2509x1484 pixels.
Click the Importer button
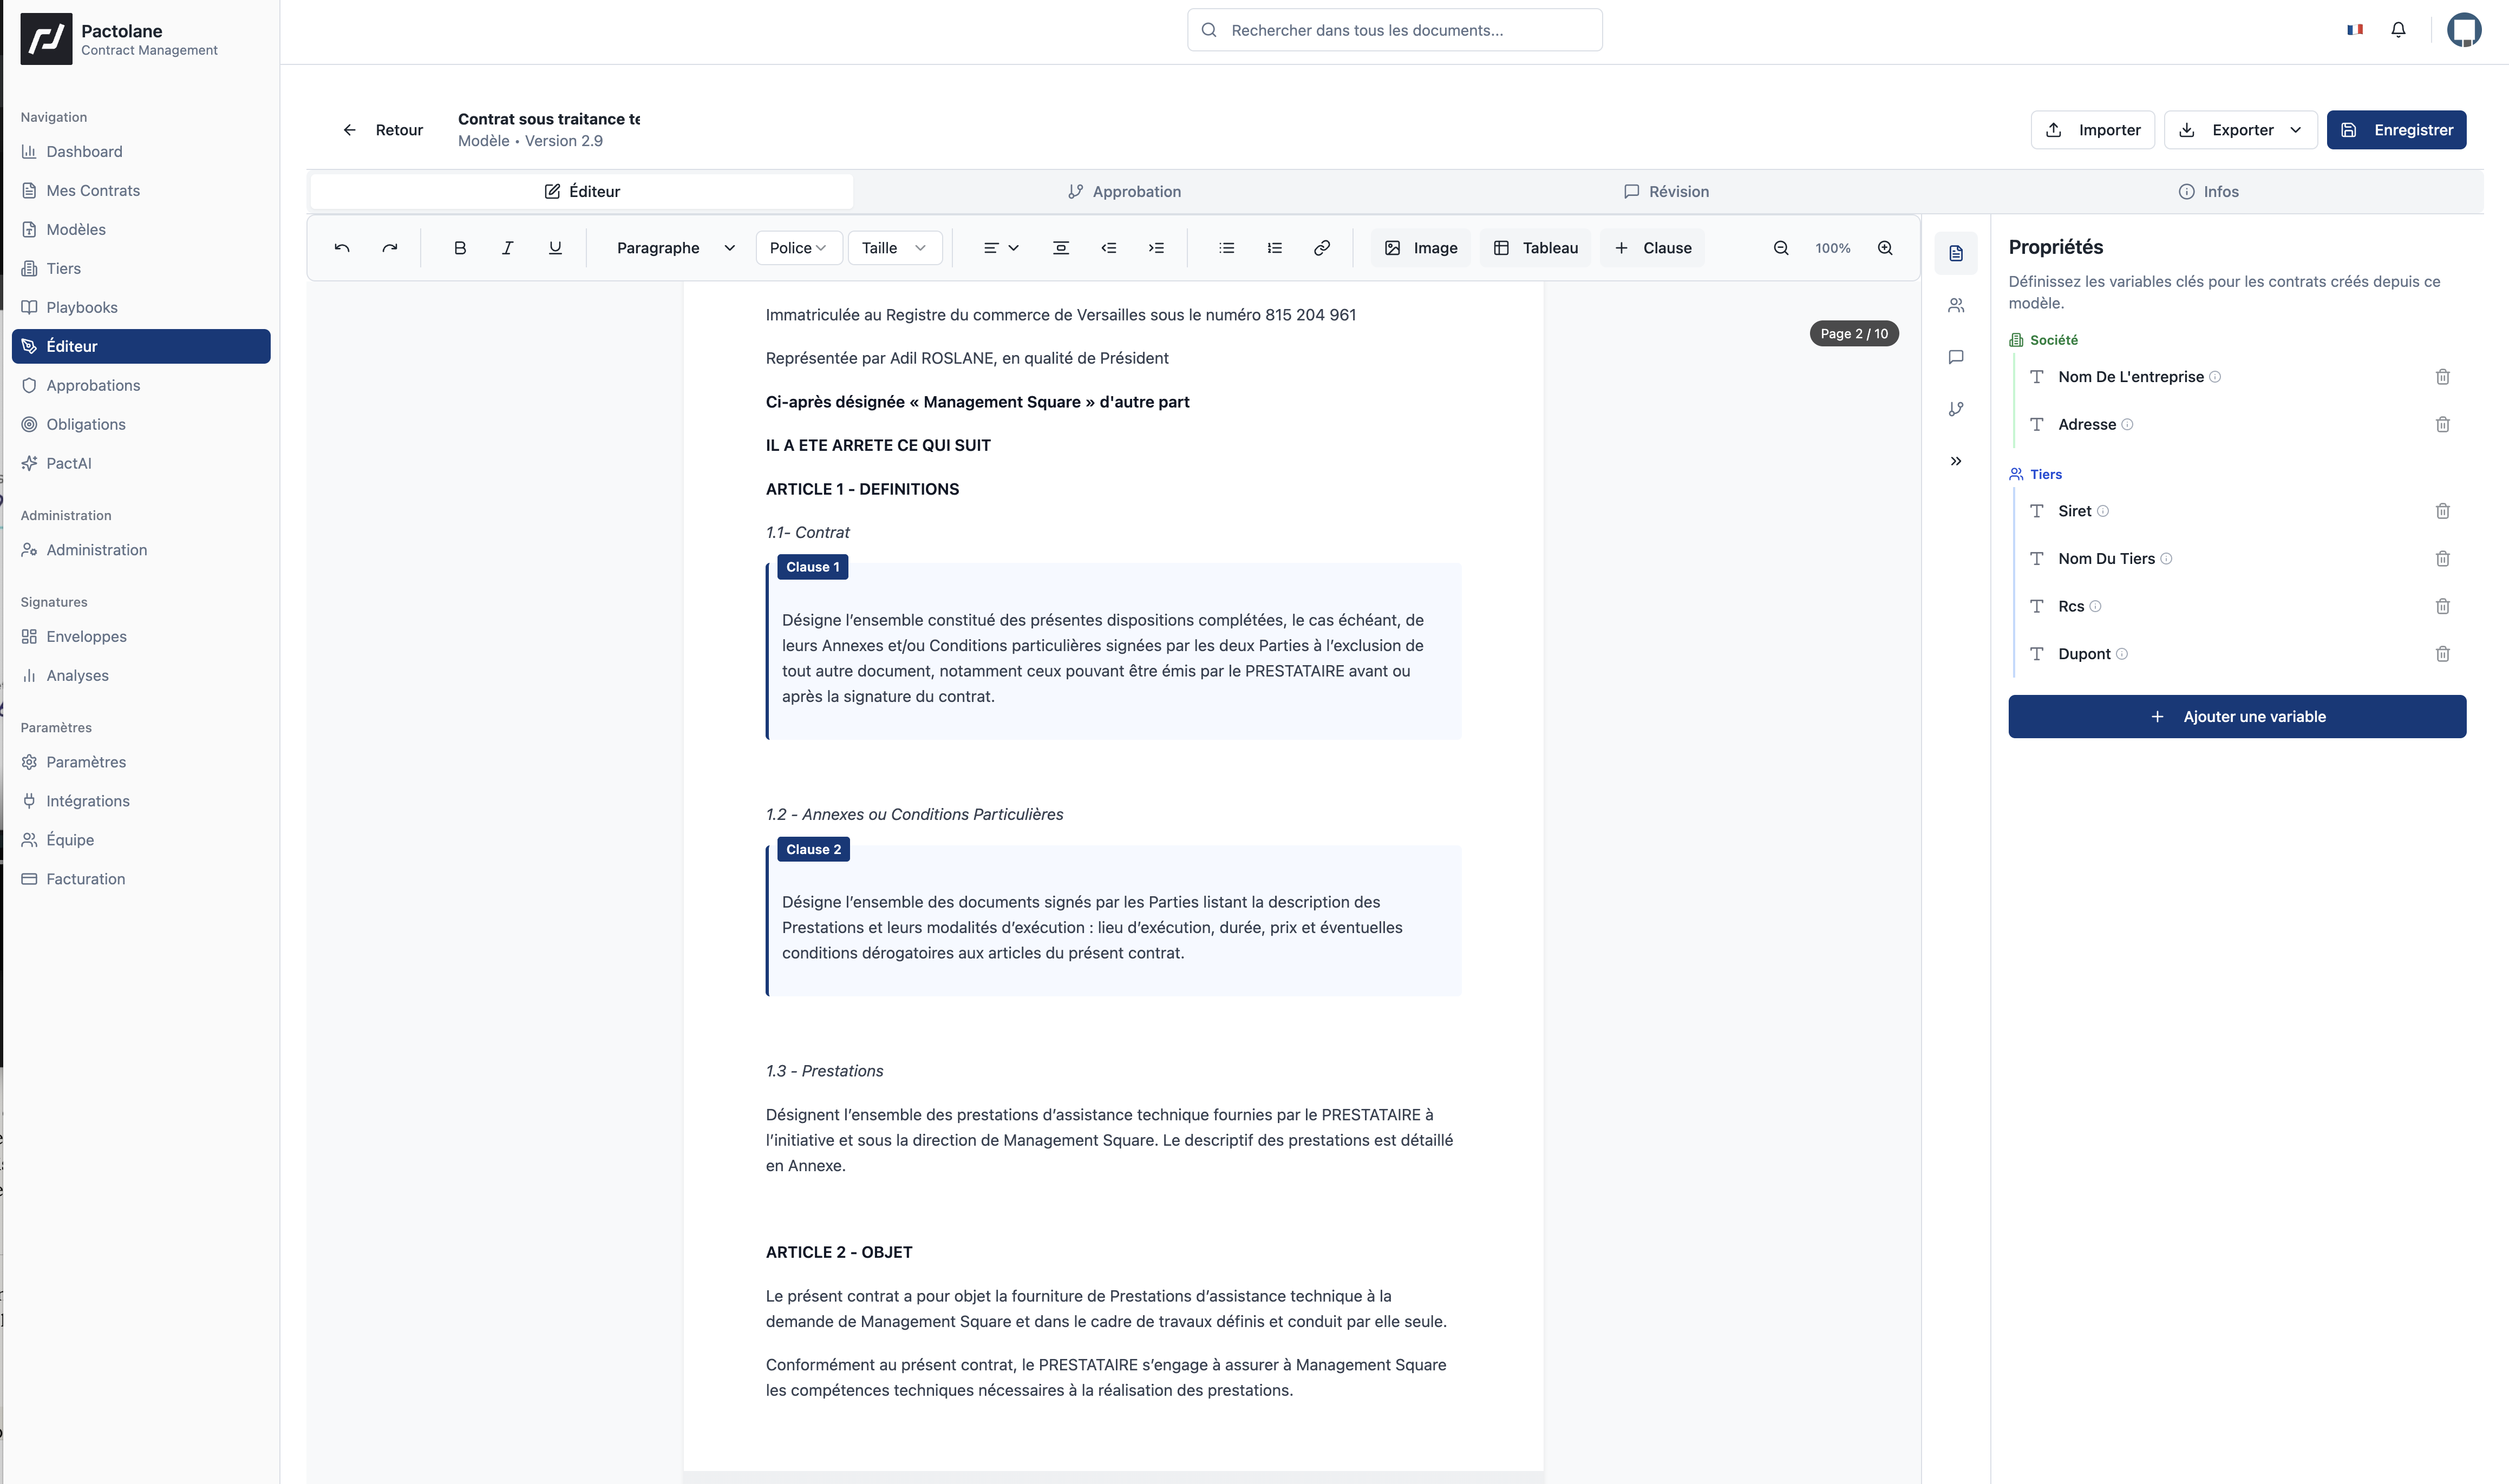click(x=2093, y=130)
